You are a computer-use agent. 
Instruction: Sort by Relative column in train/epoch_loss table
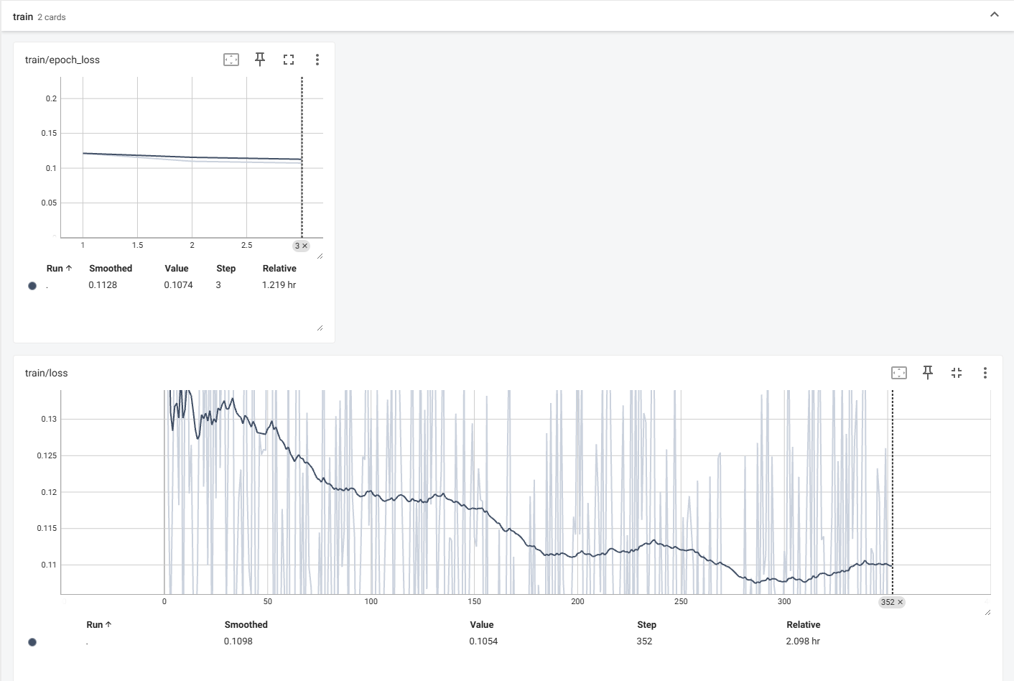279,269
